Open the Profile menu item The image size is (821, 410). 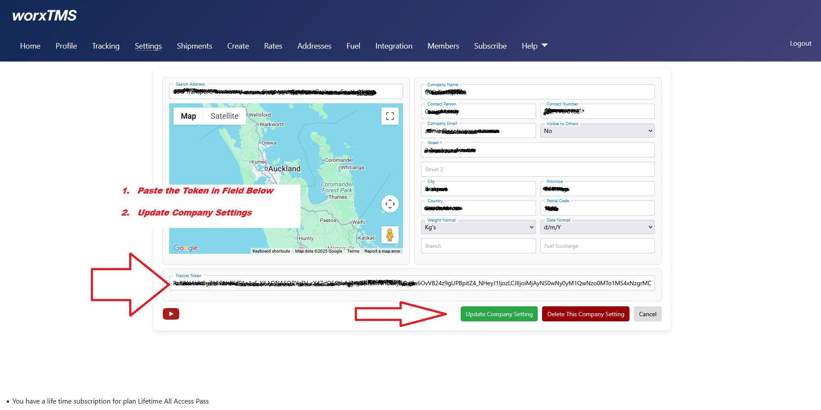click(66, 46)
